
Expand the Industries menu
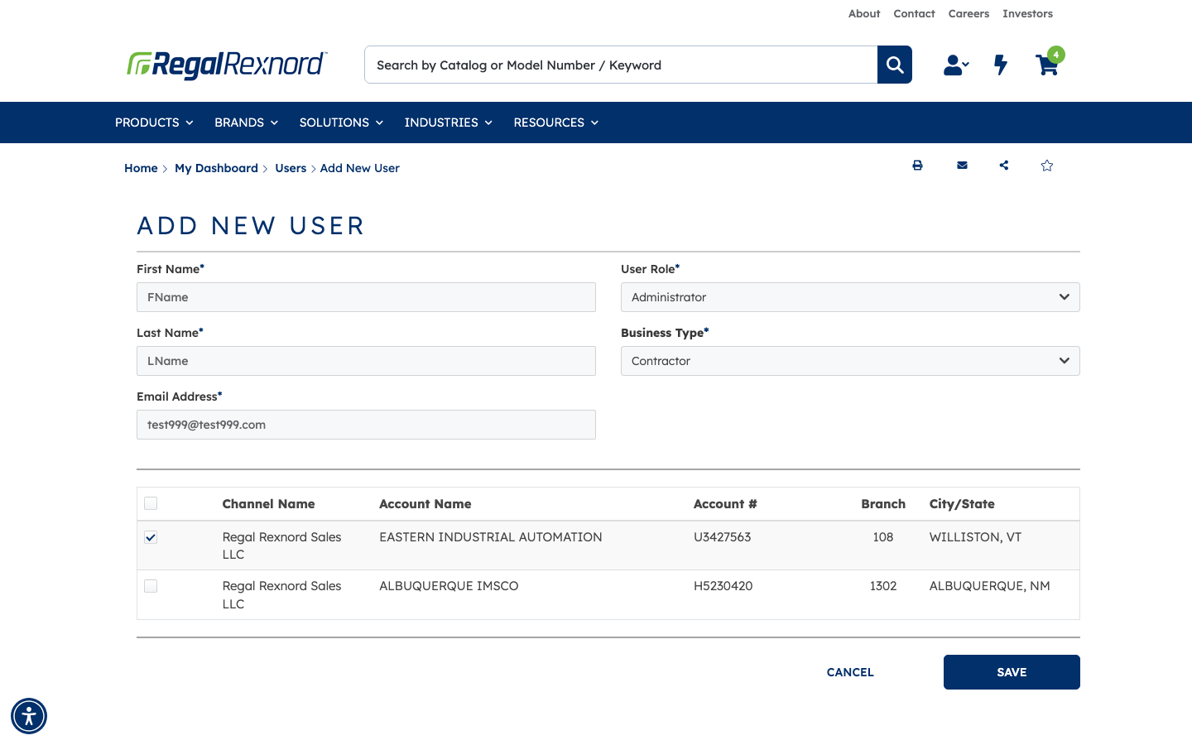coord(448,123)
